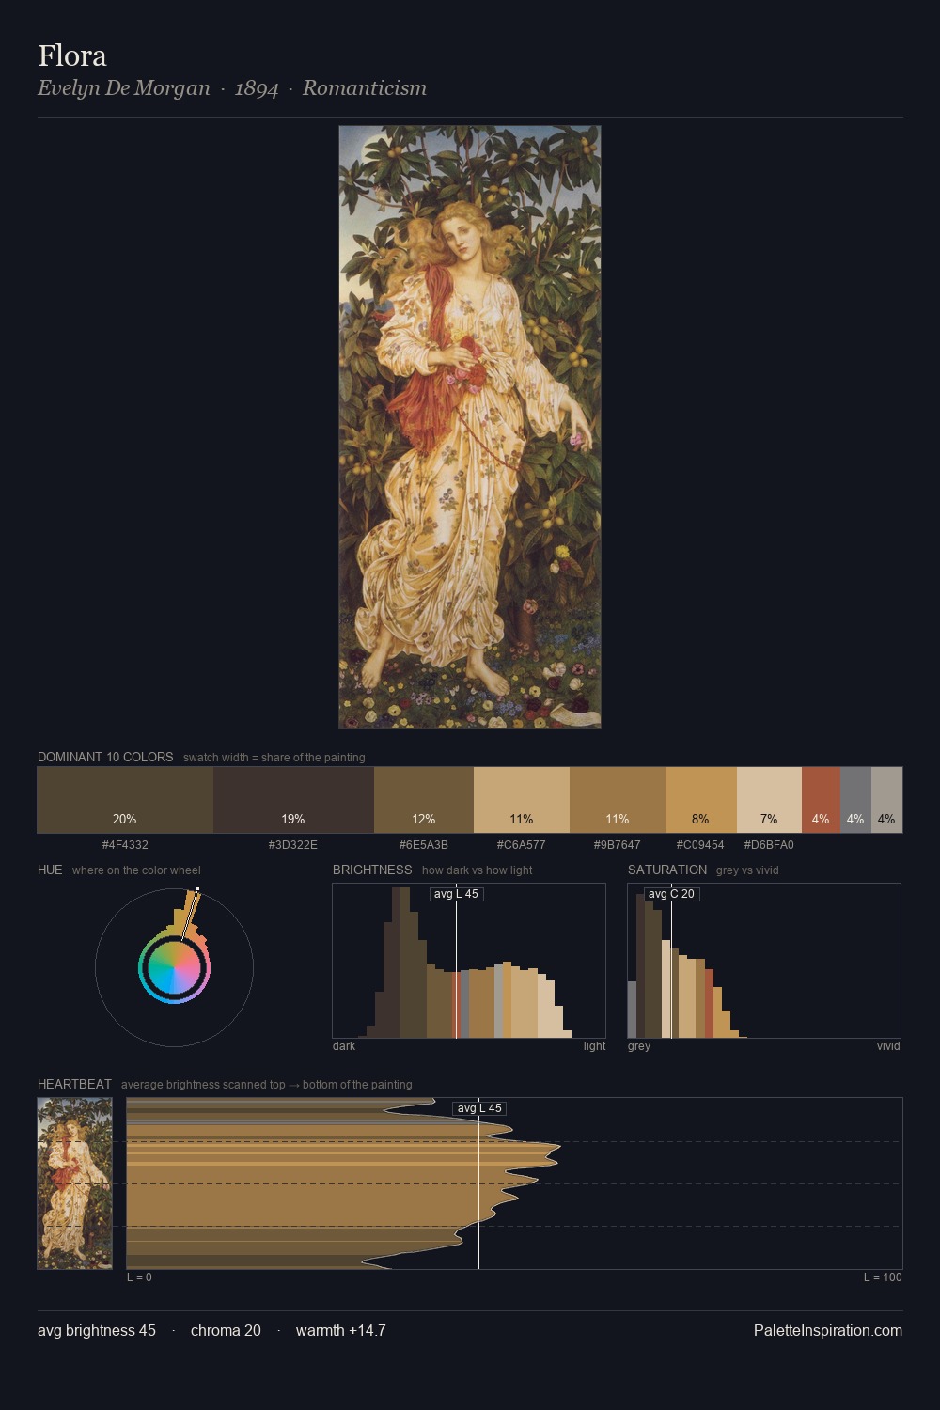Screen dimensions: 940x1410
Task: Click the 'HUE' section heading
Action: pos(50,869)
